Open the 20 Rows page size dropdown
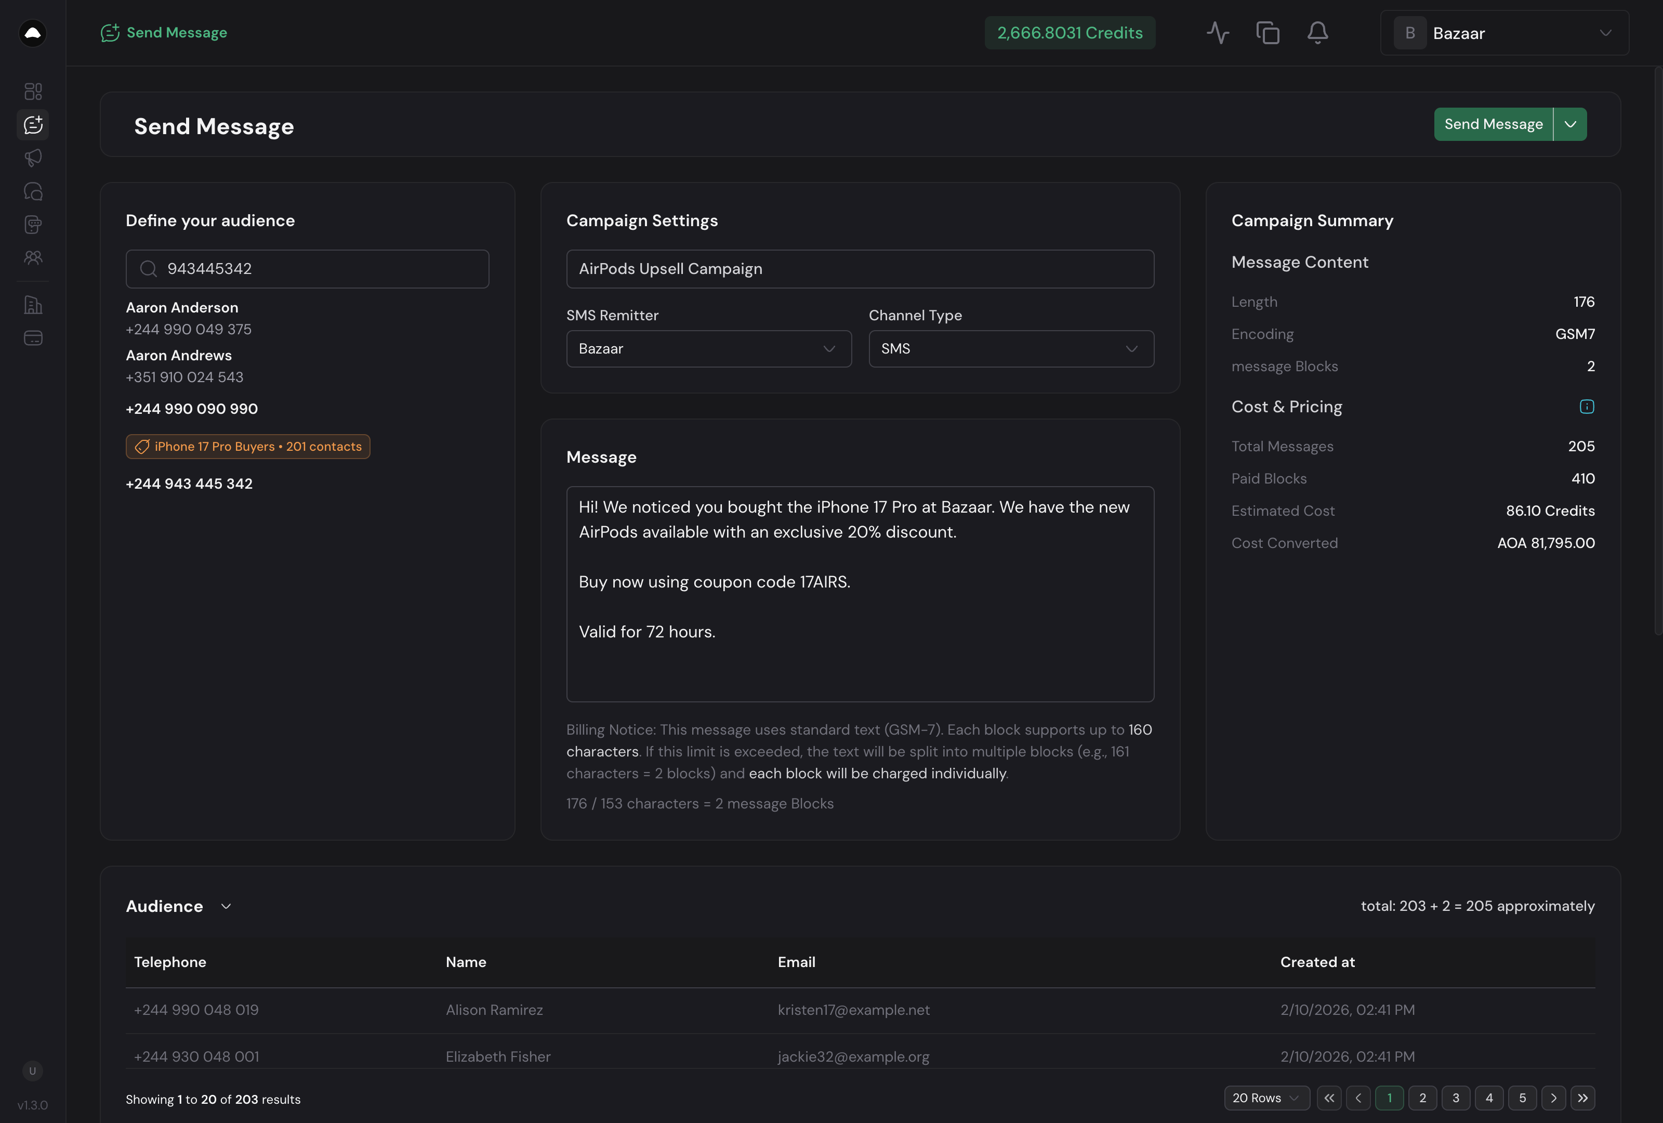This screenshot has width=1663, height=1123. (x=1266, y=1098)
